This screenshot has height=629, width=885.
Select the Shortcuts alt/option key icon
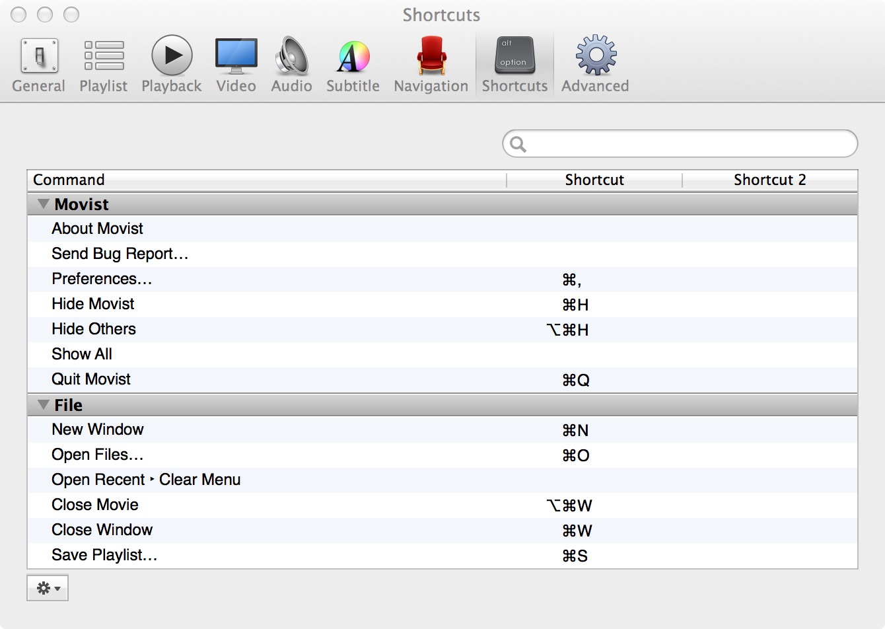coord(514,56)
